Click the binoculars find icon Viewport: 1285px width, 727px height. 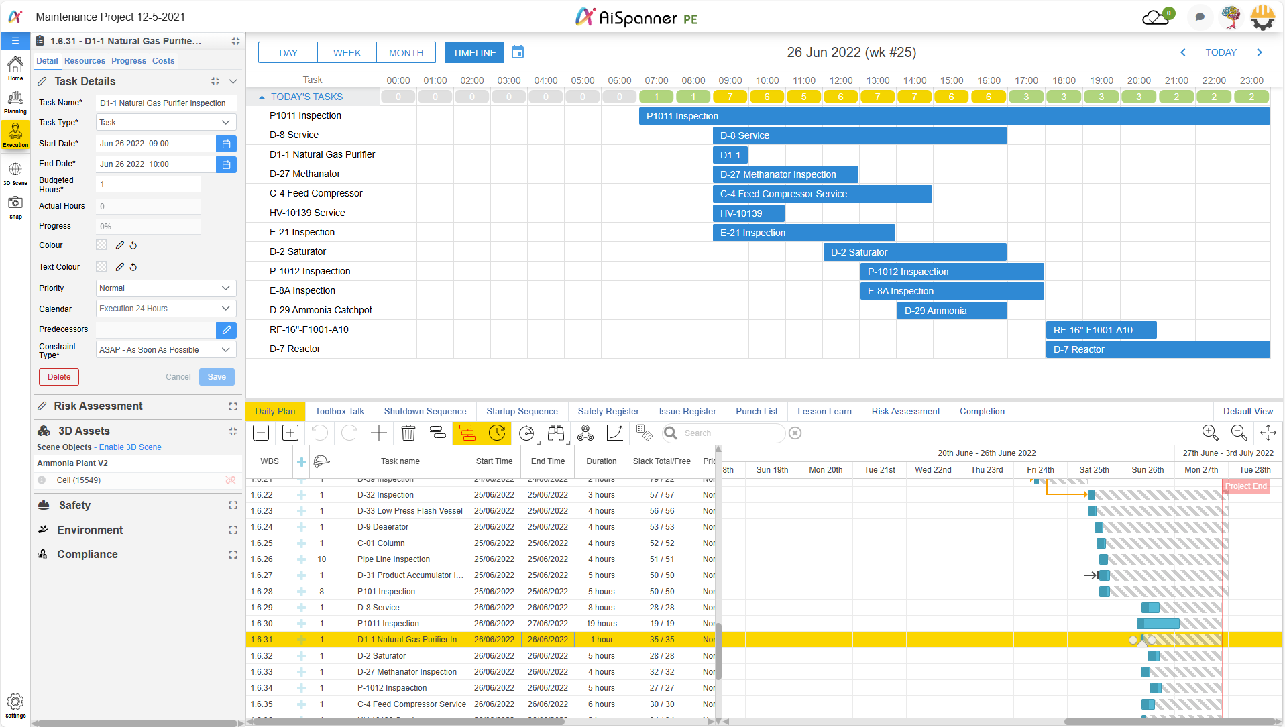(555, 433)
